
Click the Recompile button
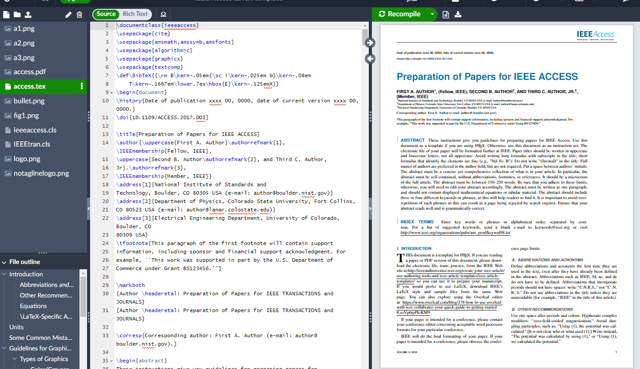coord(400,14)
